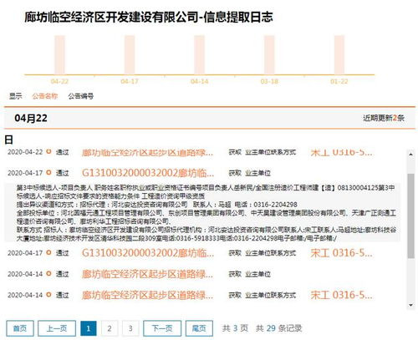Click contact 宋工 0316-5 in 2020-04-22 row

[341, 152]
